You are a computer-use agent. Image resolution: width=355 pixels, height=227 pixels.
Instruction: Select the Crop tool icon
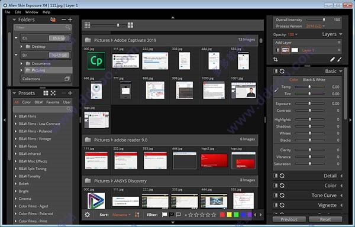point(275,60)
